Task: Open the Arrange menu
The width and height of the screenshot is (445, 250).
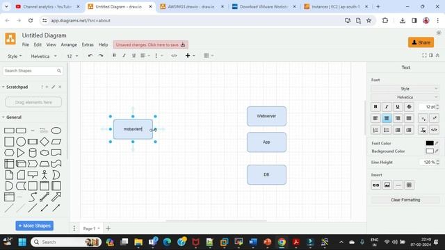Action: click(x=69, y=44)
